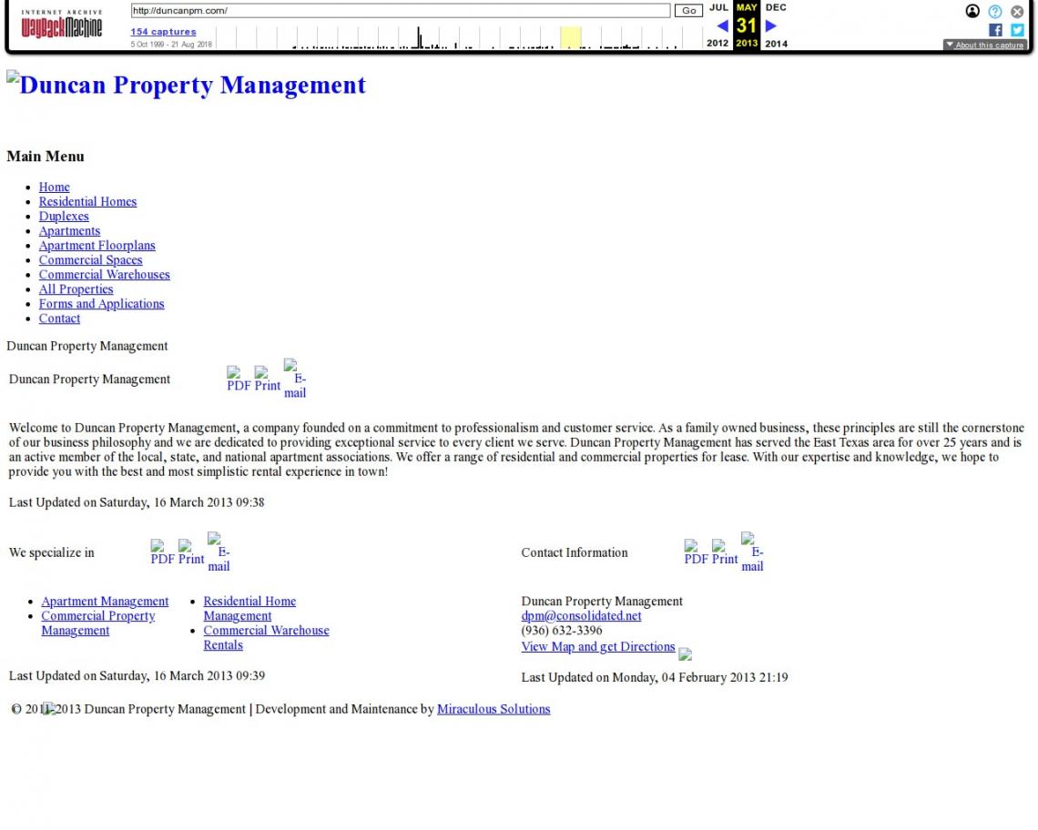The height and width of the screenshot is (830, 1038).
Task: Open Residential Homes menu item
Action: point(88,202)
